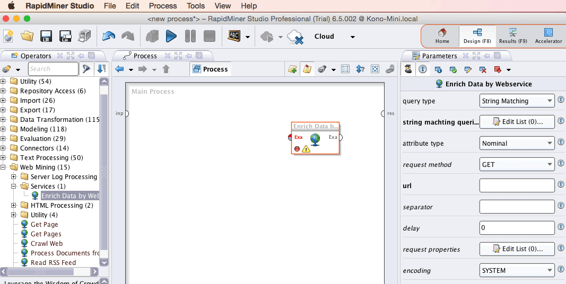Click the zoom-fit icon in Process toolbar
Screen dimensions: 566x284
tap(375, 69)
